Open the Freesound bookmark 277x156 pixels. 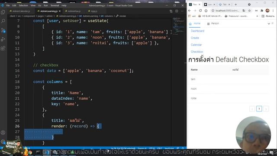click(x=236, y=16)
